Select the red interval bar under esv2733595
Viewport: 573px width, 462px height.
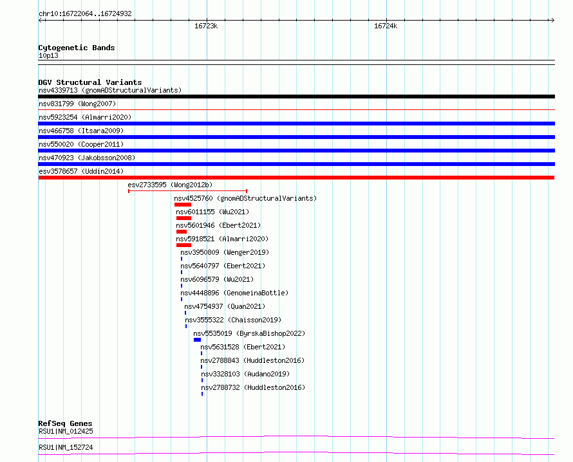point(188,190)
